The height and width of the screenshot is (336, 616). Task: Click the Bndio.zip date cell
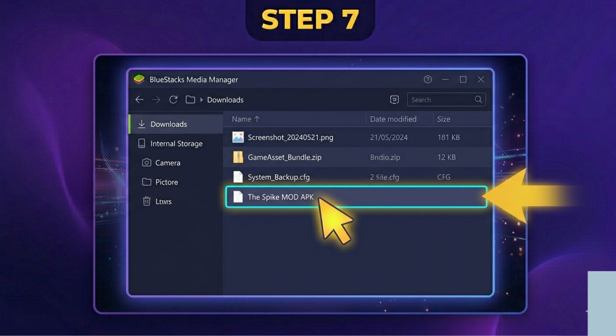(x=385, y=157)
